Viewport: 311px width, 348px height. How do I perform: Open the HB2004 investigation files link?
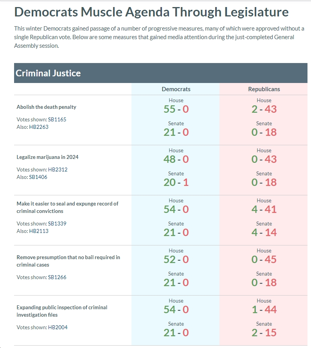(x=58, y=327)
